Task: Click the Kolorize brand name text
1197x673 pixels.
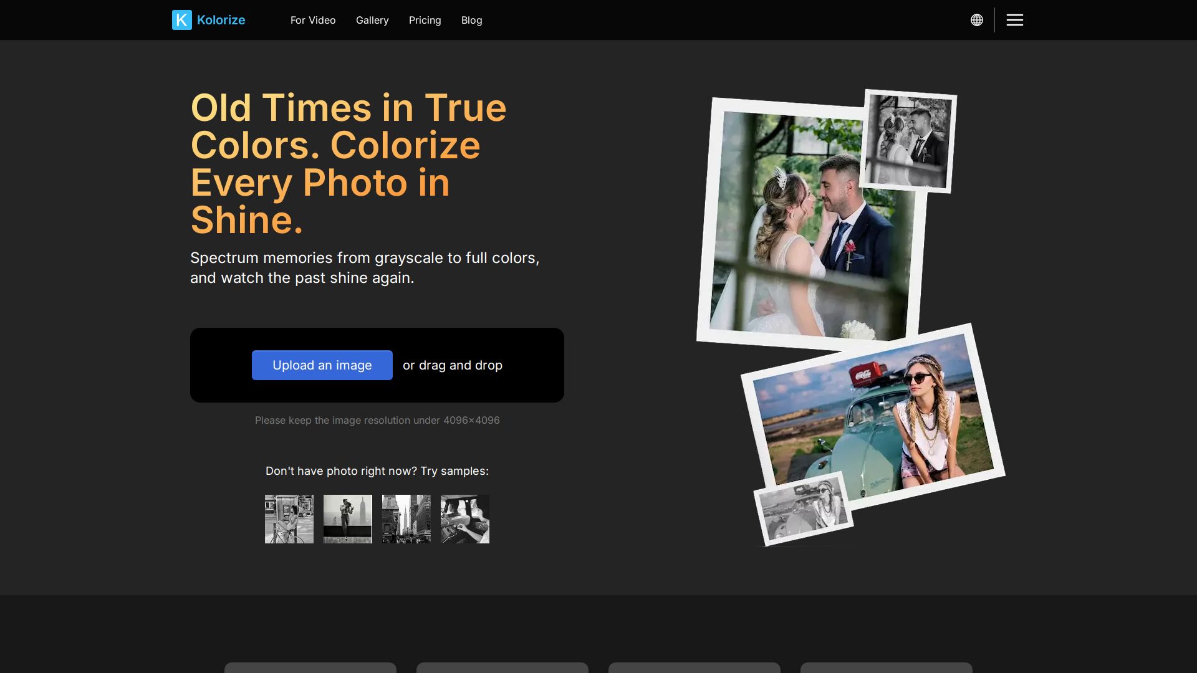Action: [221, 20]
